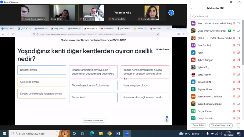
Task: Toggle microphone for Arzu SALBAŞ
Action: coord(234,45)
